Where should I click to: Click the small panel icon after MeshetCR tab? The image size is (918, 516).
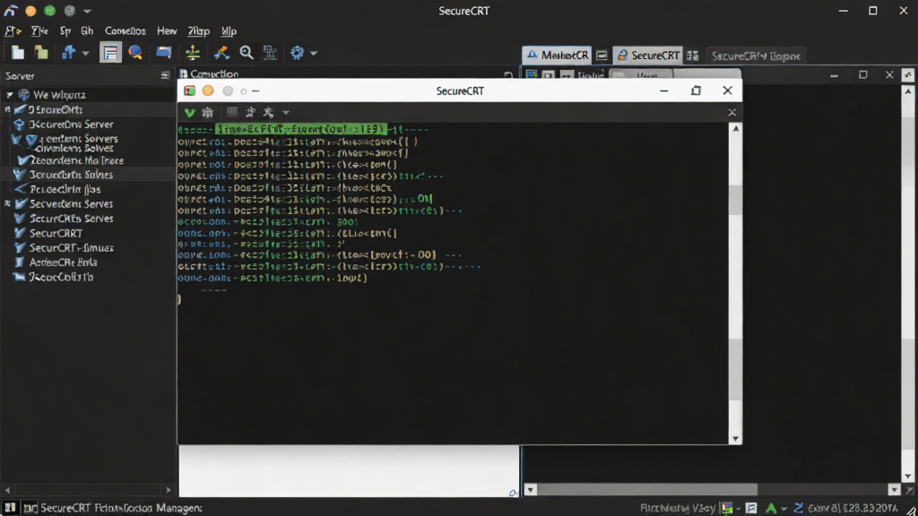pos(602,56)
